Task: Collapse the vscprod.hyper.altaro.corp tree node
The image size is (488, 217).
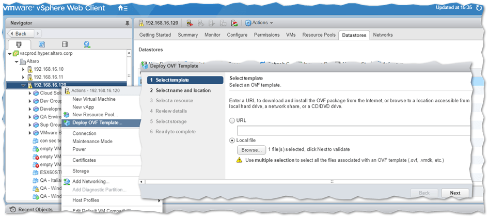Action: pyautogui.click(x=10, y=54)
